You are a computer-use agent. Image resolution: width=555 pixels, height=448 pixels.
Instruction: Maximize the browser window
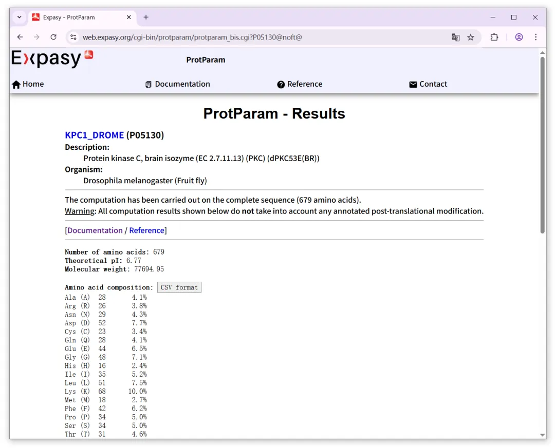pos(514,17)
